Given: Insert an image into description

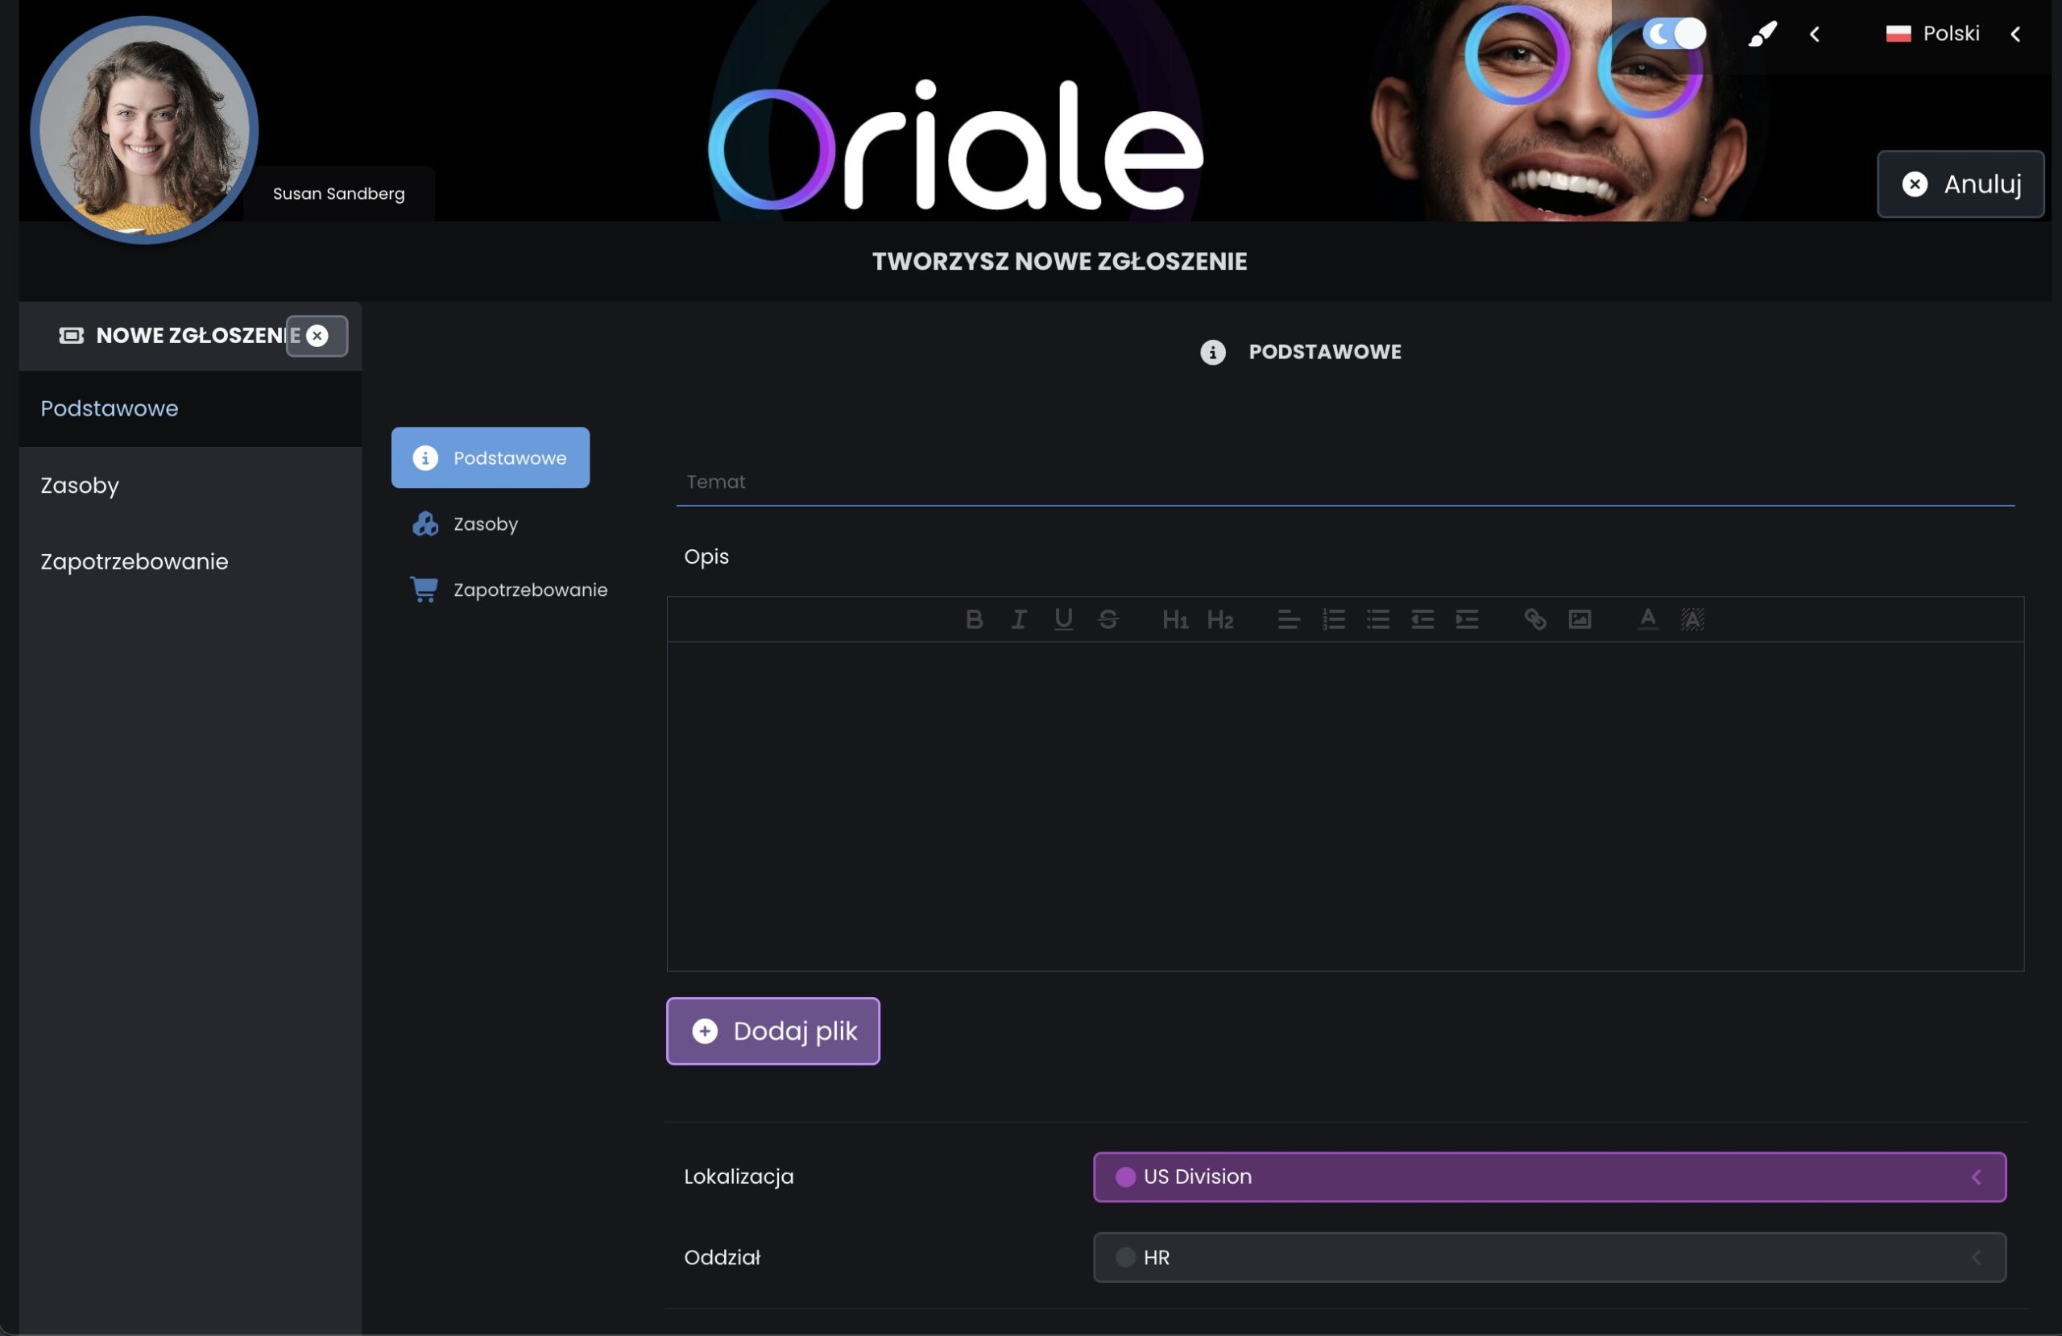Looking at the screenshot, I should pos(1580,619).
